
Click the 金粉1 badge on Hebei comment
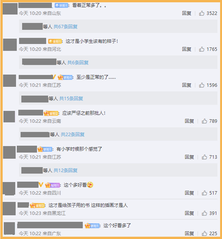pyautogui.click(x=55, y=41)
